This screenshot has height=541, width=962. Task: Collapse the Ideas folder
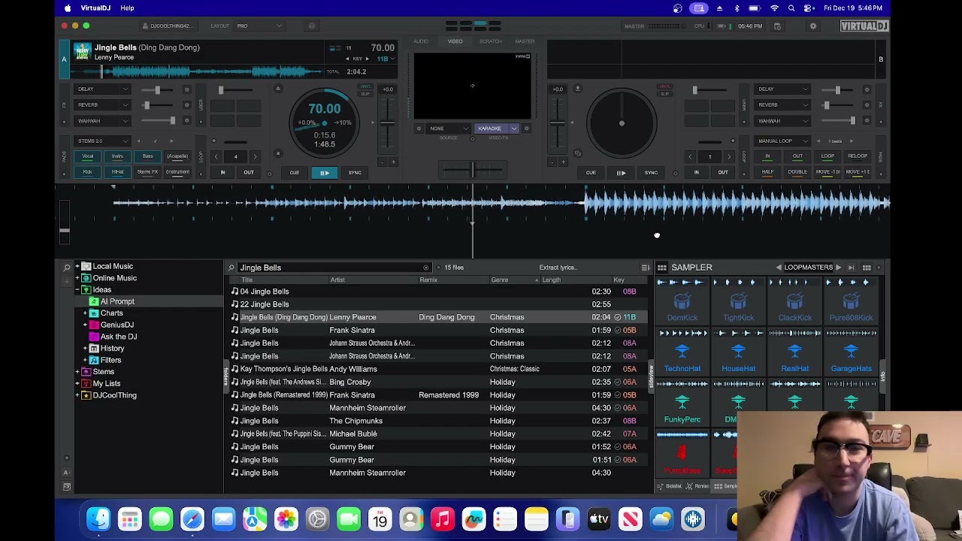77,290
